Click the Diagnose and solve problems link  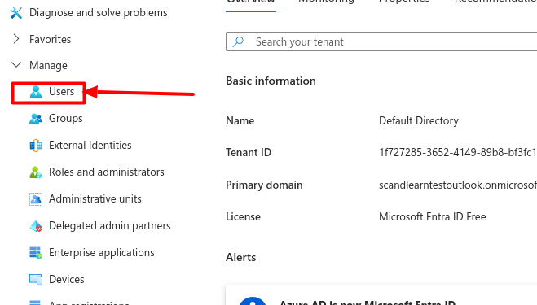pyautogui.click(x=99, y=13)
